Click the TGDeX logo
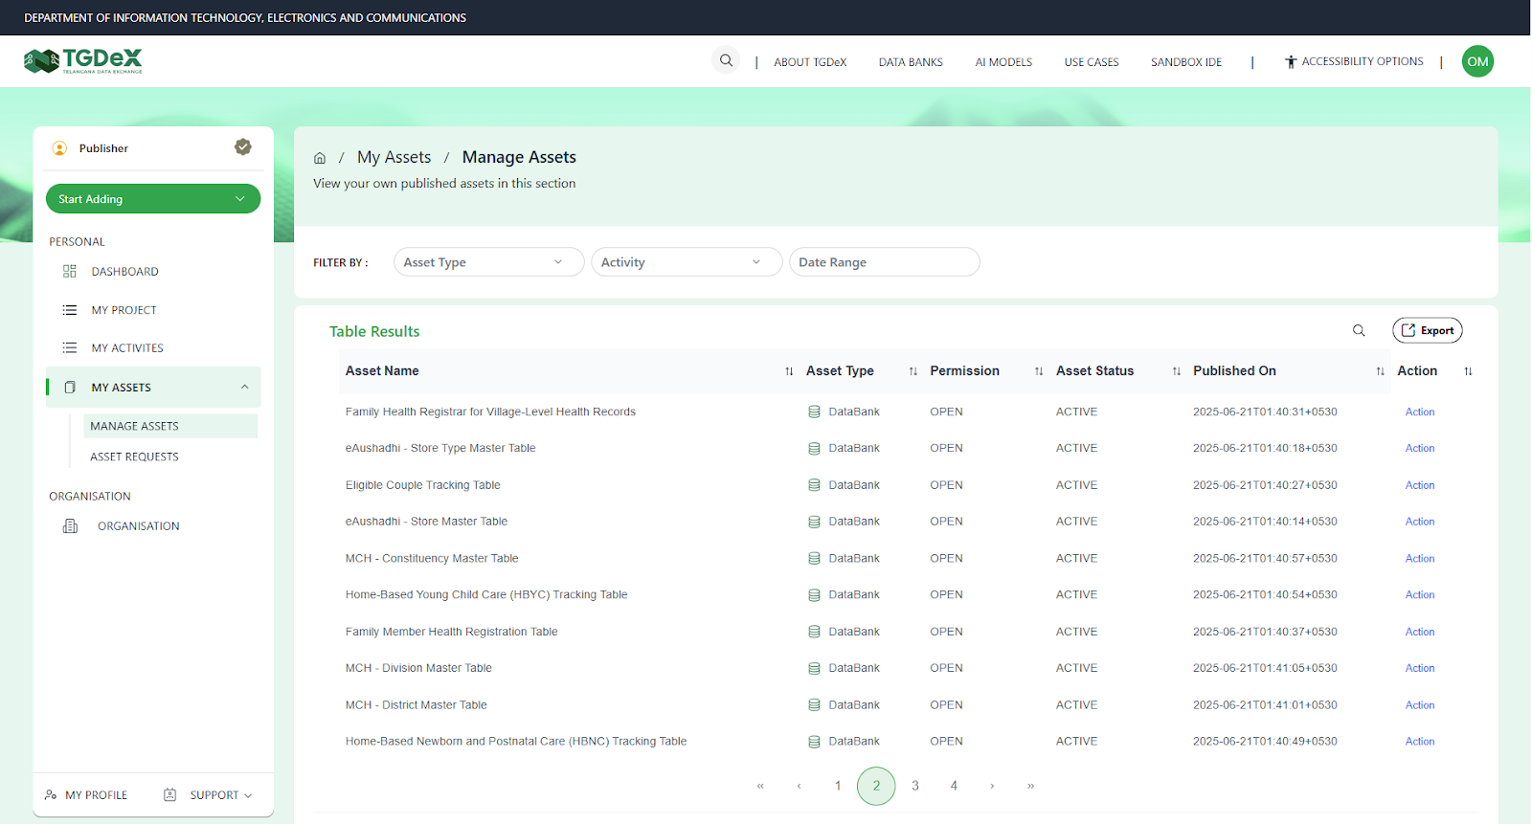The width and height of the screenshot is (1532, 824). coord(83,61)
